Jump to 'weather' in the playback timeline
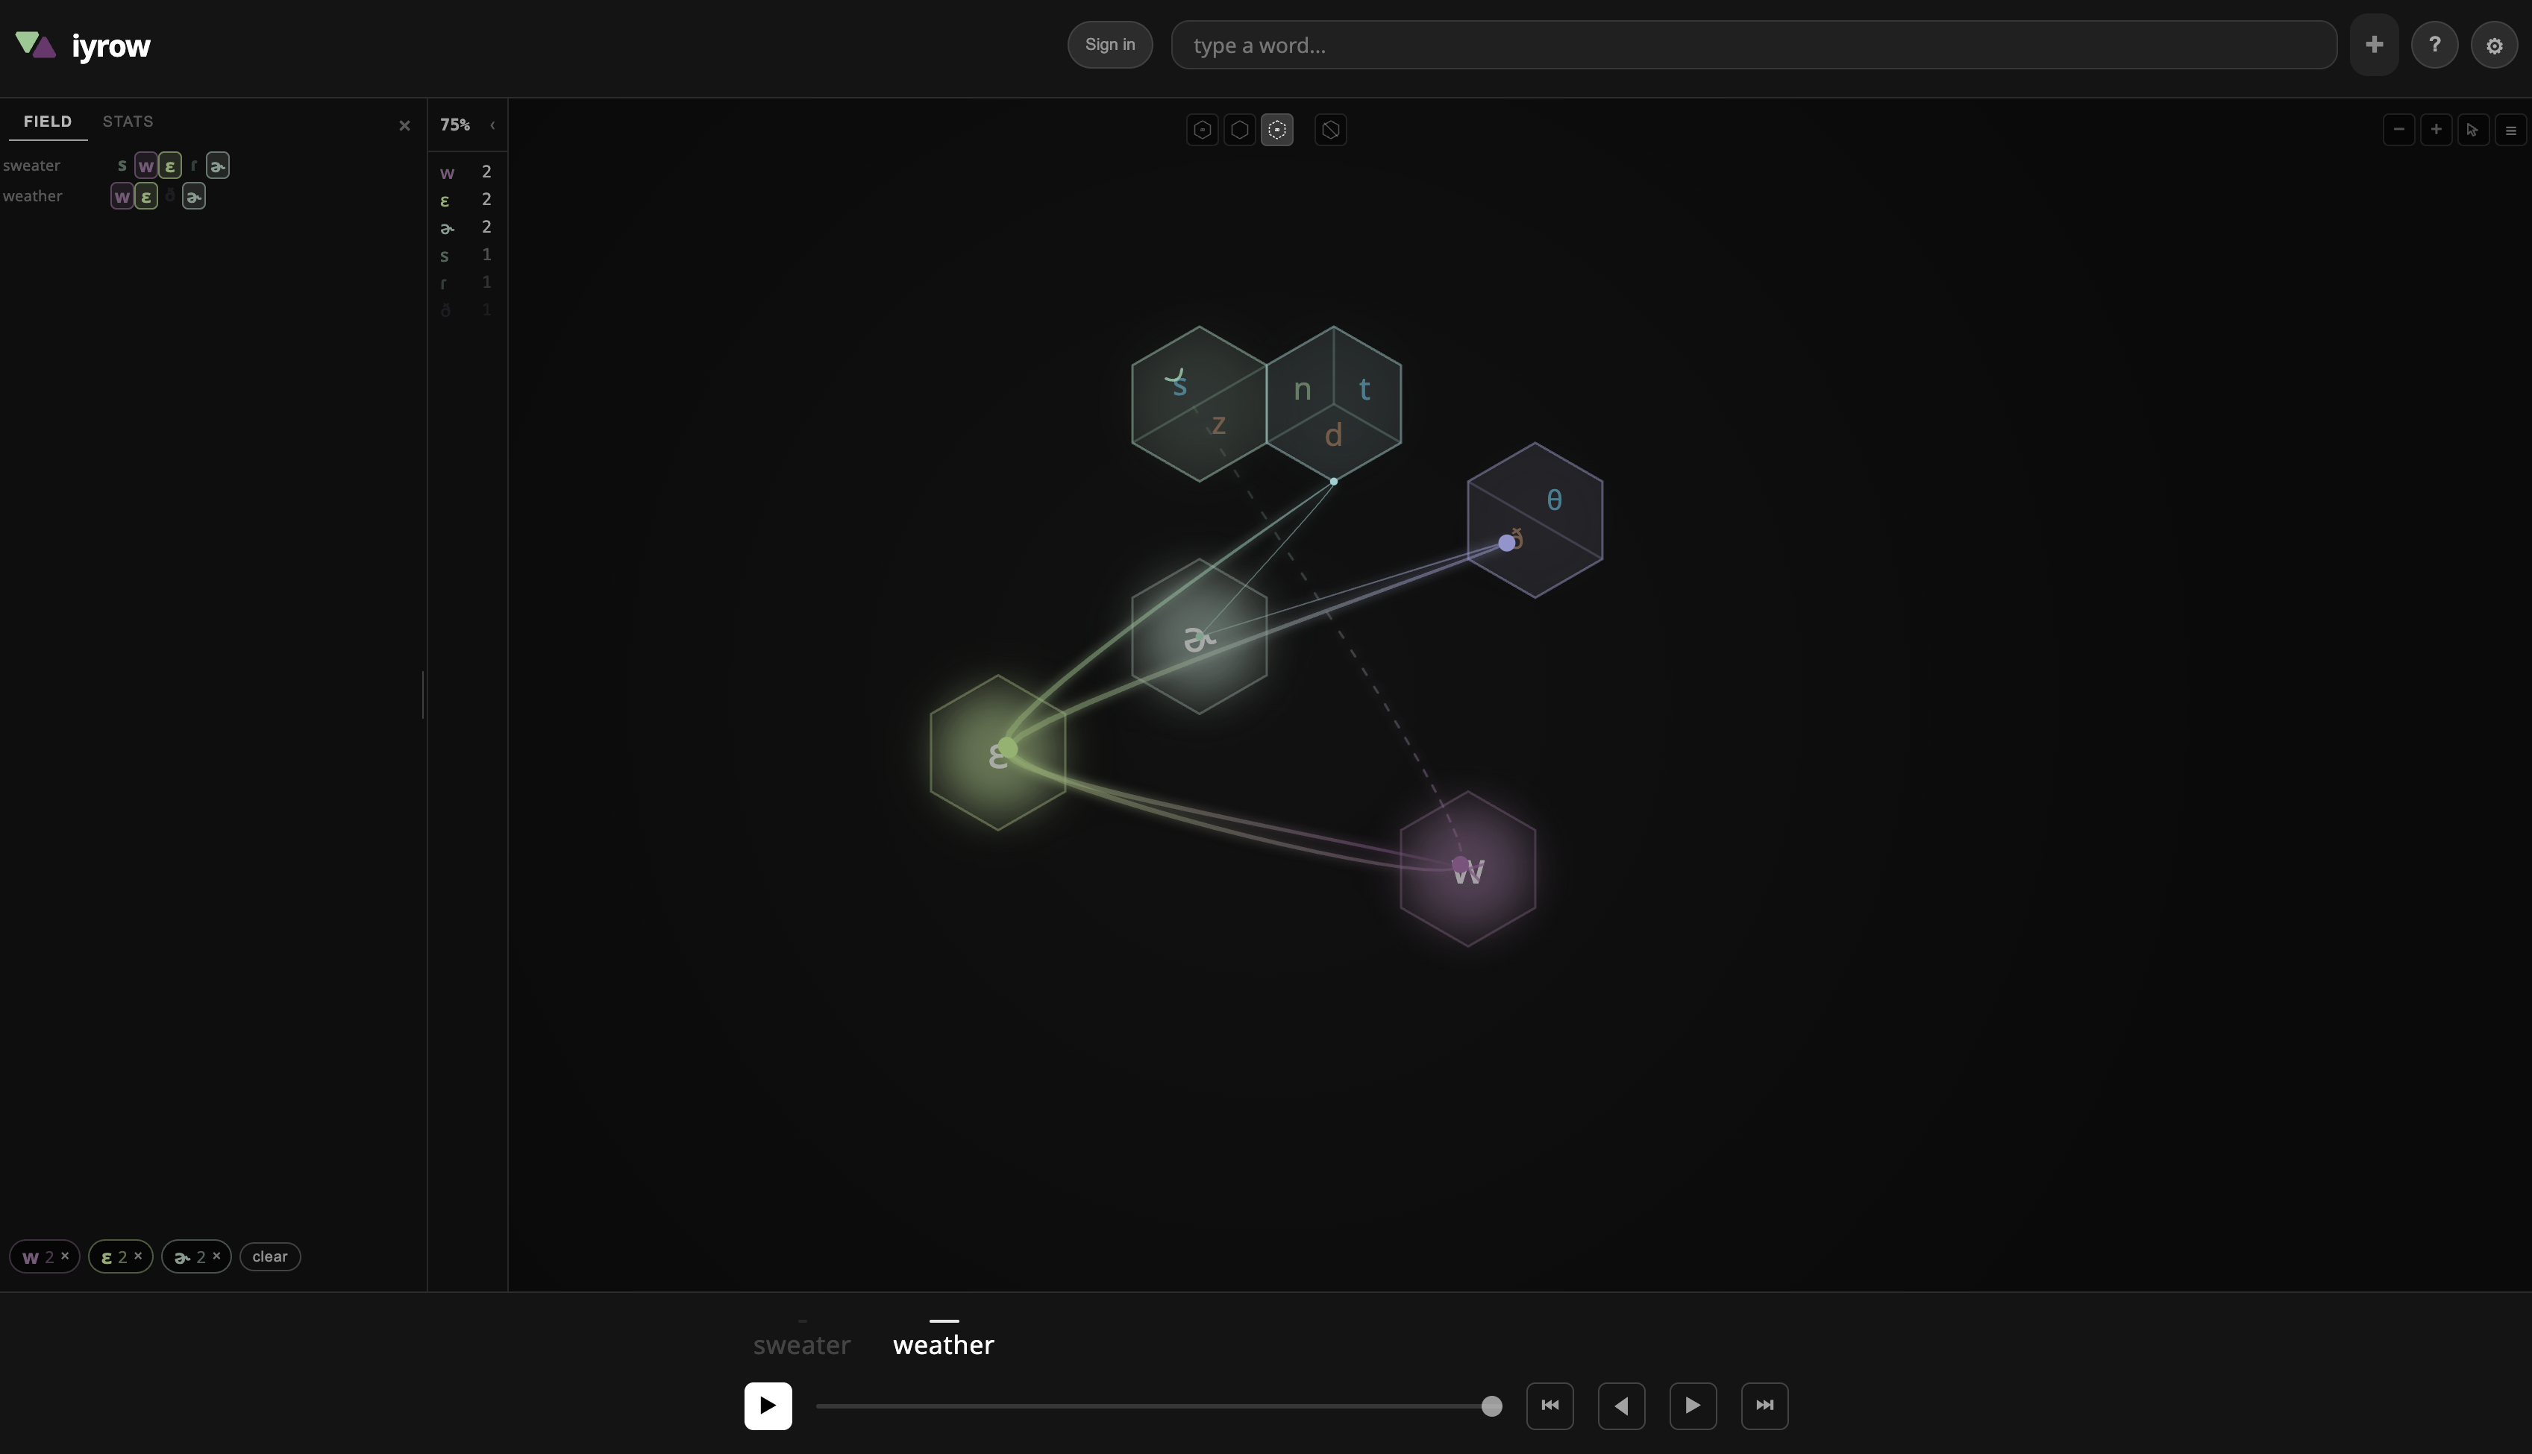The height and width of the screenshot is (1454, 2532). 944,1345
